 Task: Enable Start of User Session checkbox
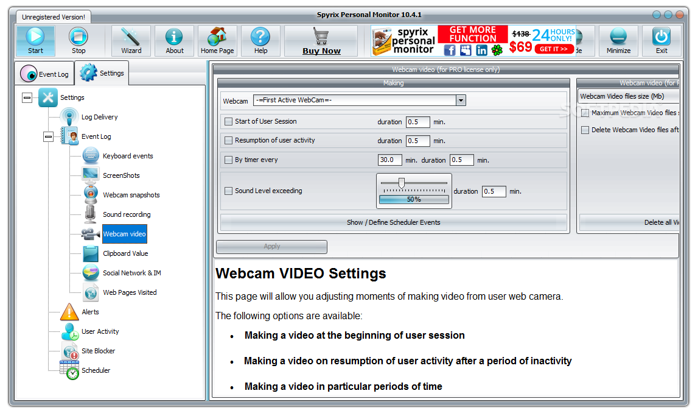coord(229,121)
